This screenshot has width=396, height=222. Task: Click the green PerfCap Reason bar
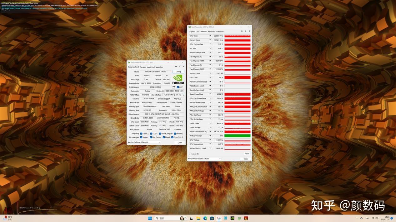(x=238, y=136)
